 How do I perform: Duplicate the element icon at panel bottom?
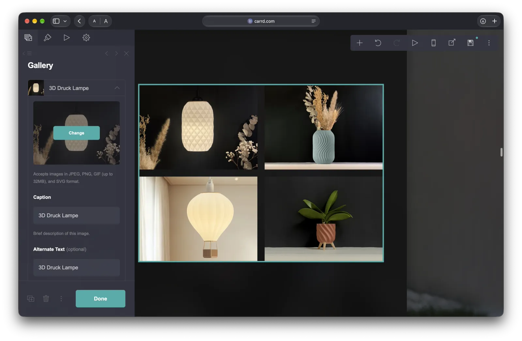(31, 299)
